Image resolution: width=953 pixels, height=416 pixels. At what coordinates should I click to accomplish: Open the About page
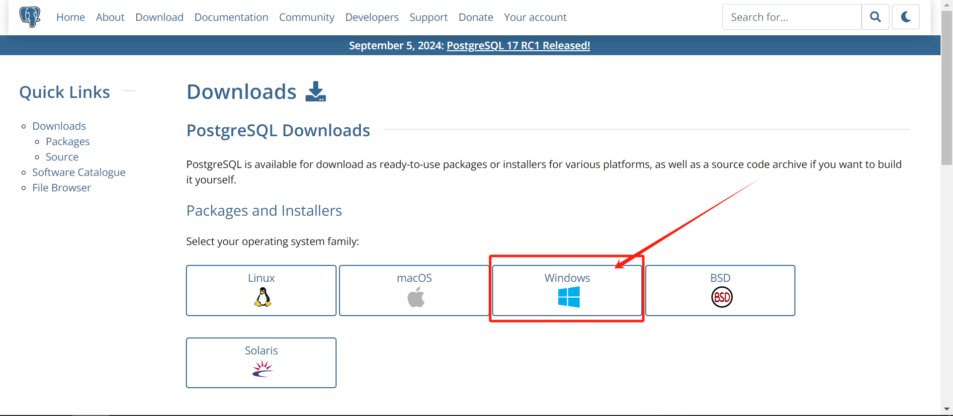pos(110,17)
